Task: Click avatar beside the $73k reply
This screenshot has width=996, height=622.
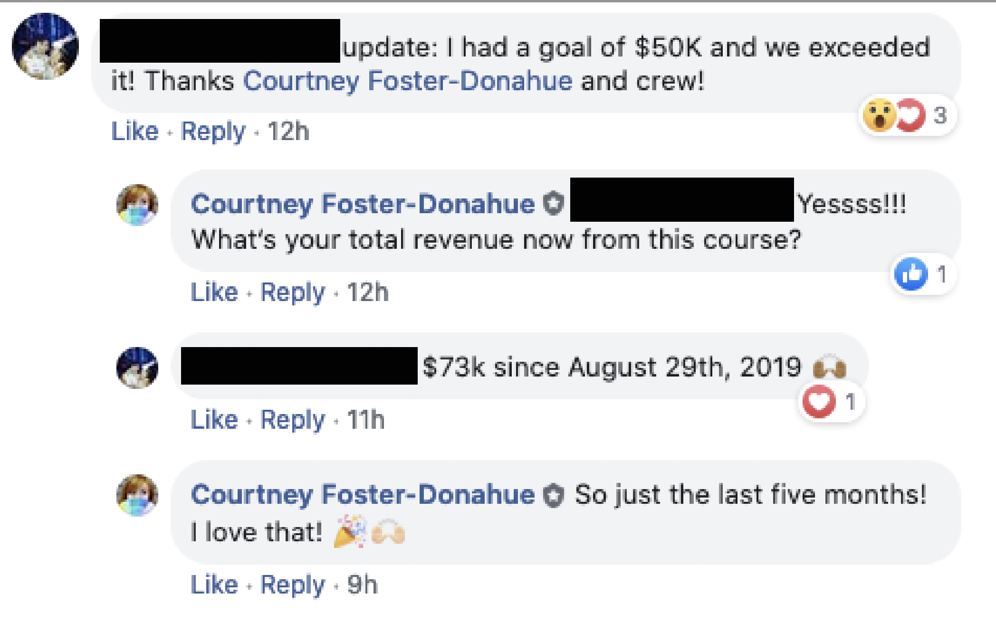Action: click(137, 368)
